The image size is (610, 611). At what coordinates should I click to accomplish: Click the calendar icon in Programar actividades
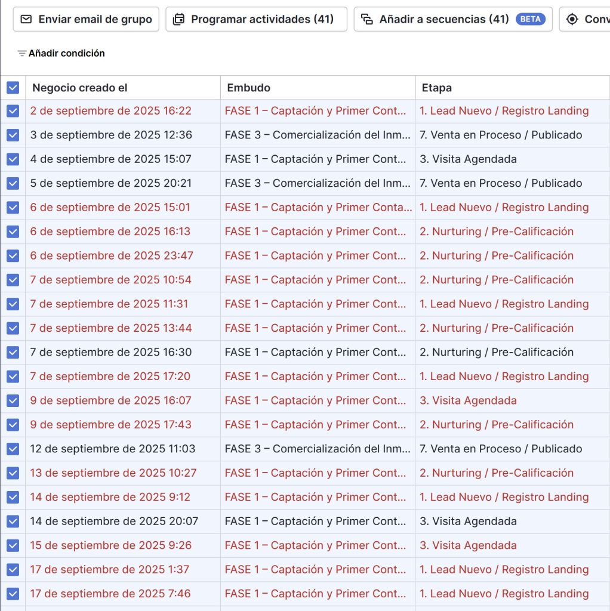click(178, 19)
